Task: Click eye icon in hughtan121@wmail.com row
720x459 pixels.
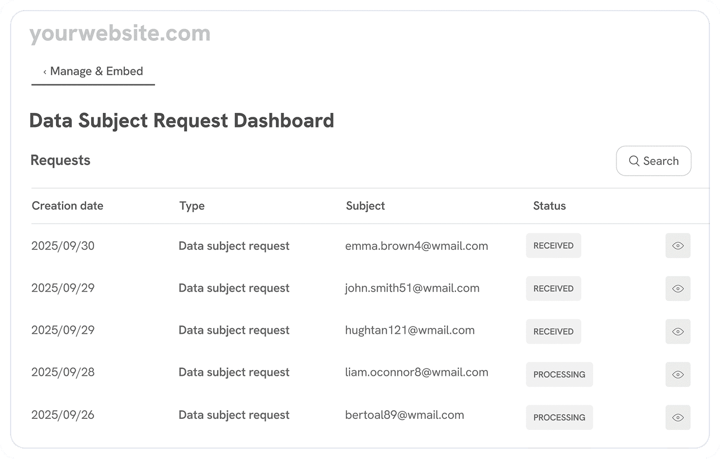Action: pos(677,332)
